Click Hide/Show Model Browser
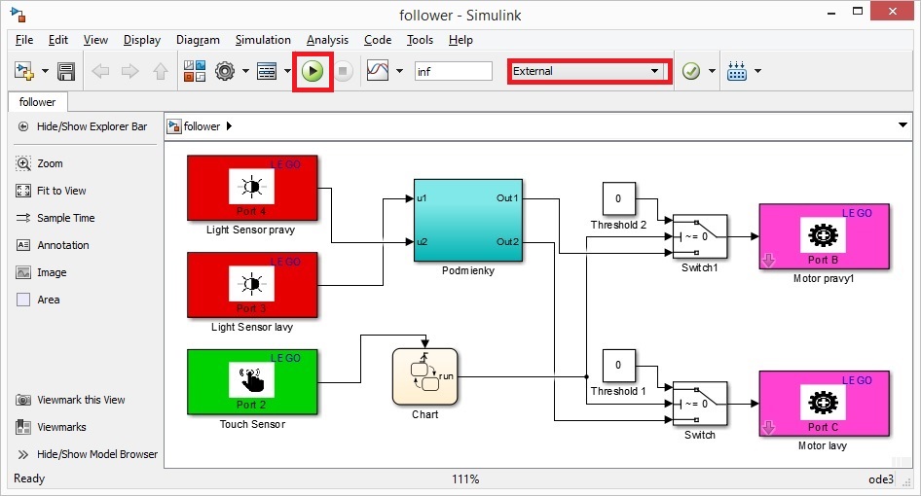 (87, 454)
